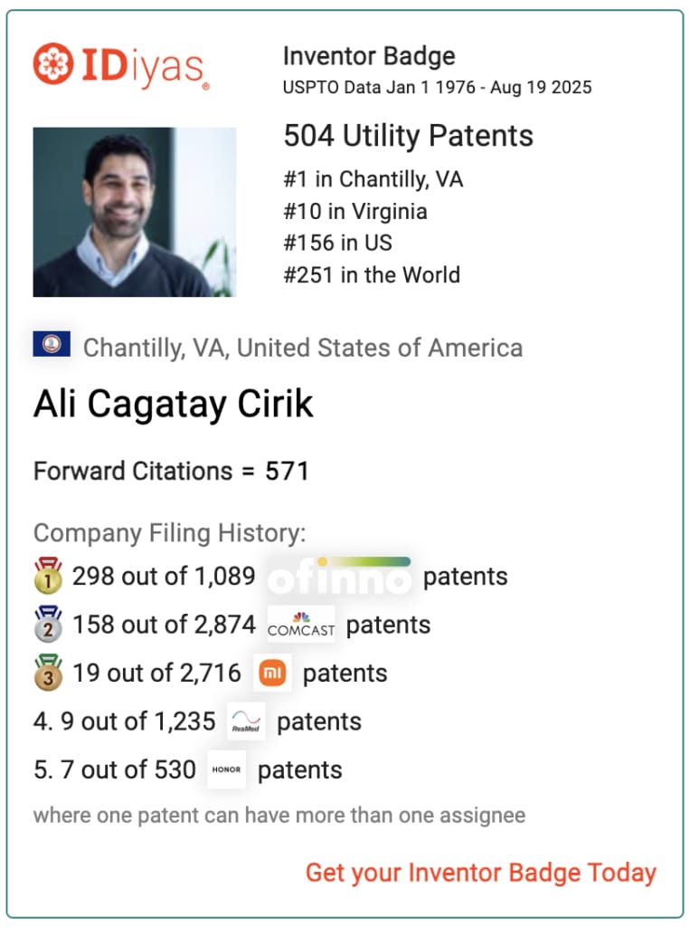Click the Virginia state flag icon
Screen dimensions: 690x927
[52, 345]
